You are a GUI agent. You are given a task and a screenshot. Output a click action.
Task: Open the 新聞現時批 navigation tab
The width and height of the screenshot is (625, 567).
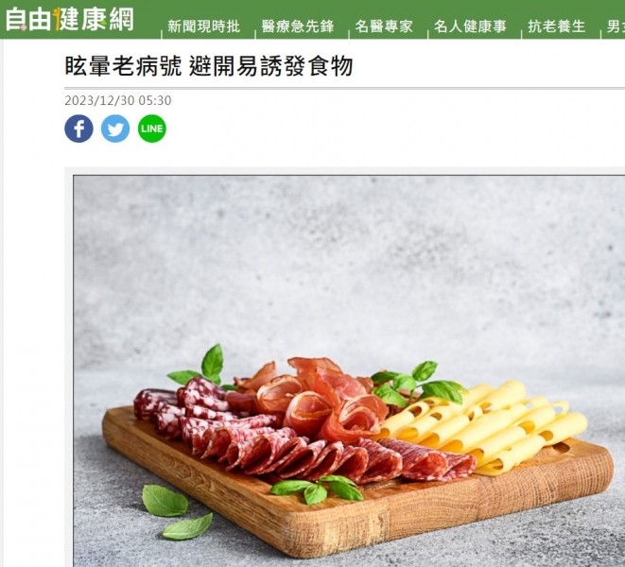pyautogui.click(x=203, y=26)
